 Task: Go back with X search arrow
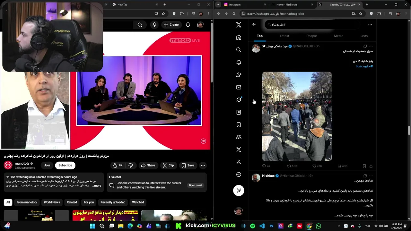tap(254, 24)
